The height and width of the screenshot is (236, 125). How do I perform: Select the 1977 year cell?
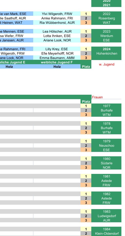(106, 106)
